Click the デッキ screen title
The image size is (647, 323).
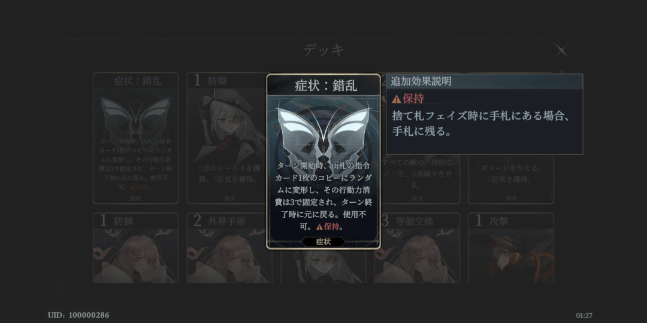324,50
